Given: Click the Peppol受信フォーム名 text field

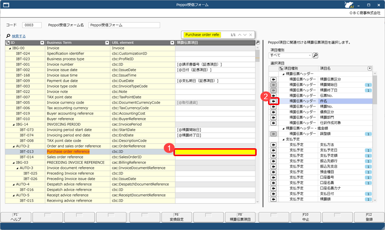Looking at the screenshot, I should [124, 25].
